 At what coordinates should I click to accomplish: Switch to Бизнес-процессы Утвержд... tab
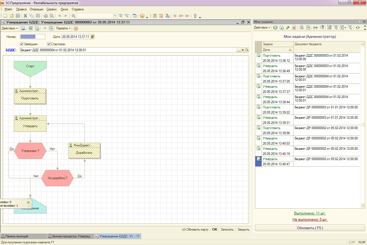tap(70, 236)
